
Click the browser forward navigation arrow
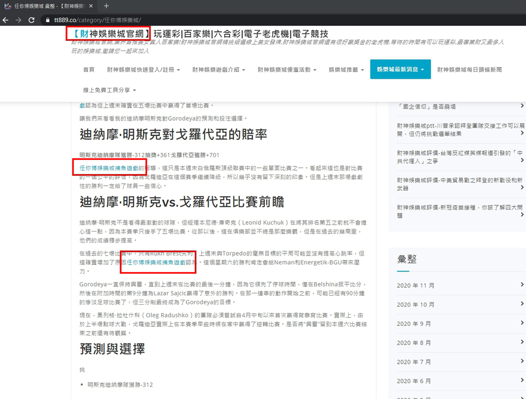19,20
